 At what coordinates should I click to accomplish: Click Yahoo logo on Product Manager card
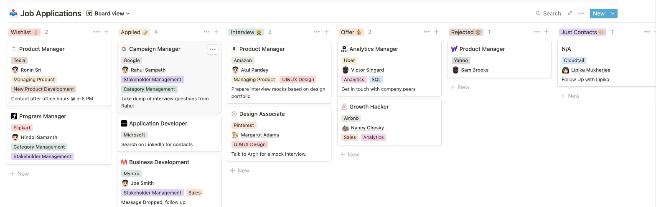(x=454, y=49)
